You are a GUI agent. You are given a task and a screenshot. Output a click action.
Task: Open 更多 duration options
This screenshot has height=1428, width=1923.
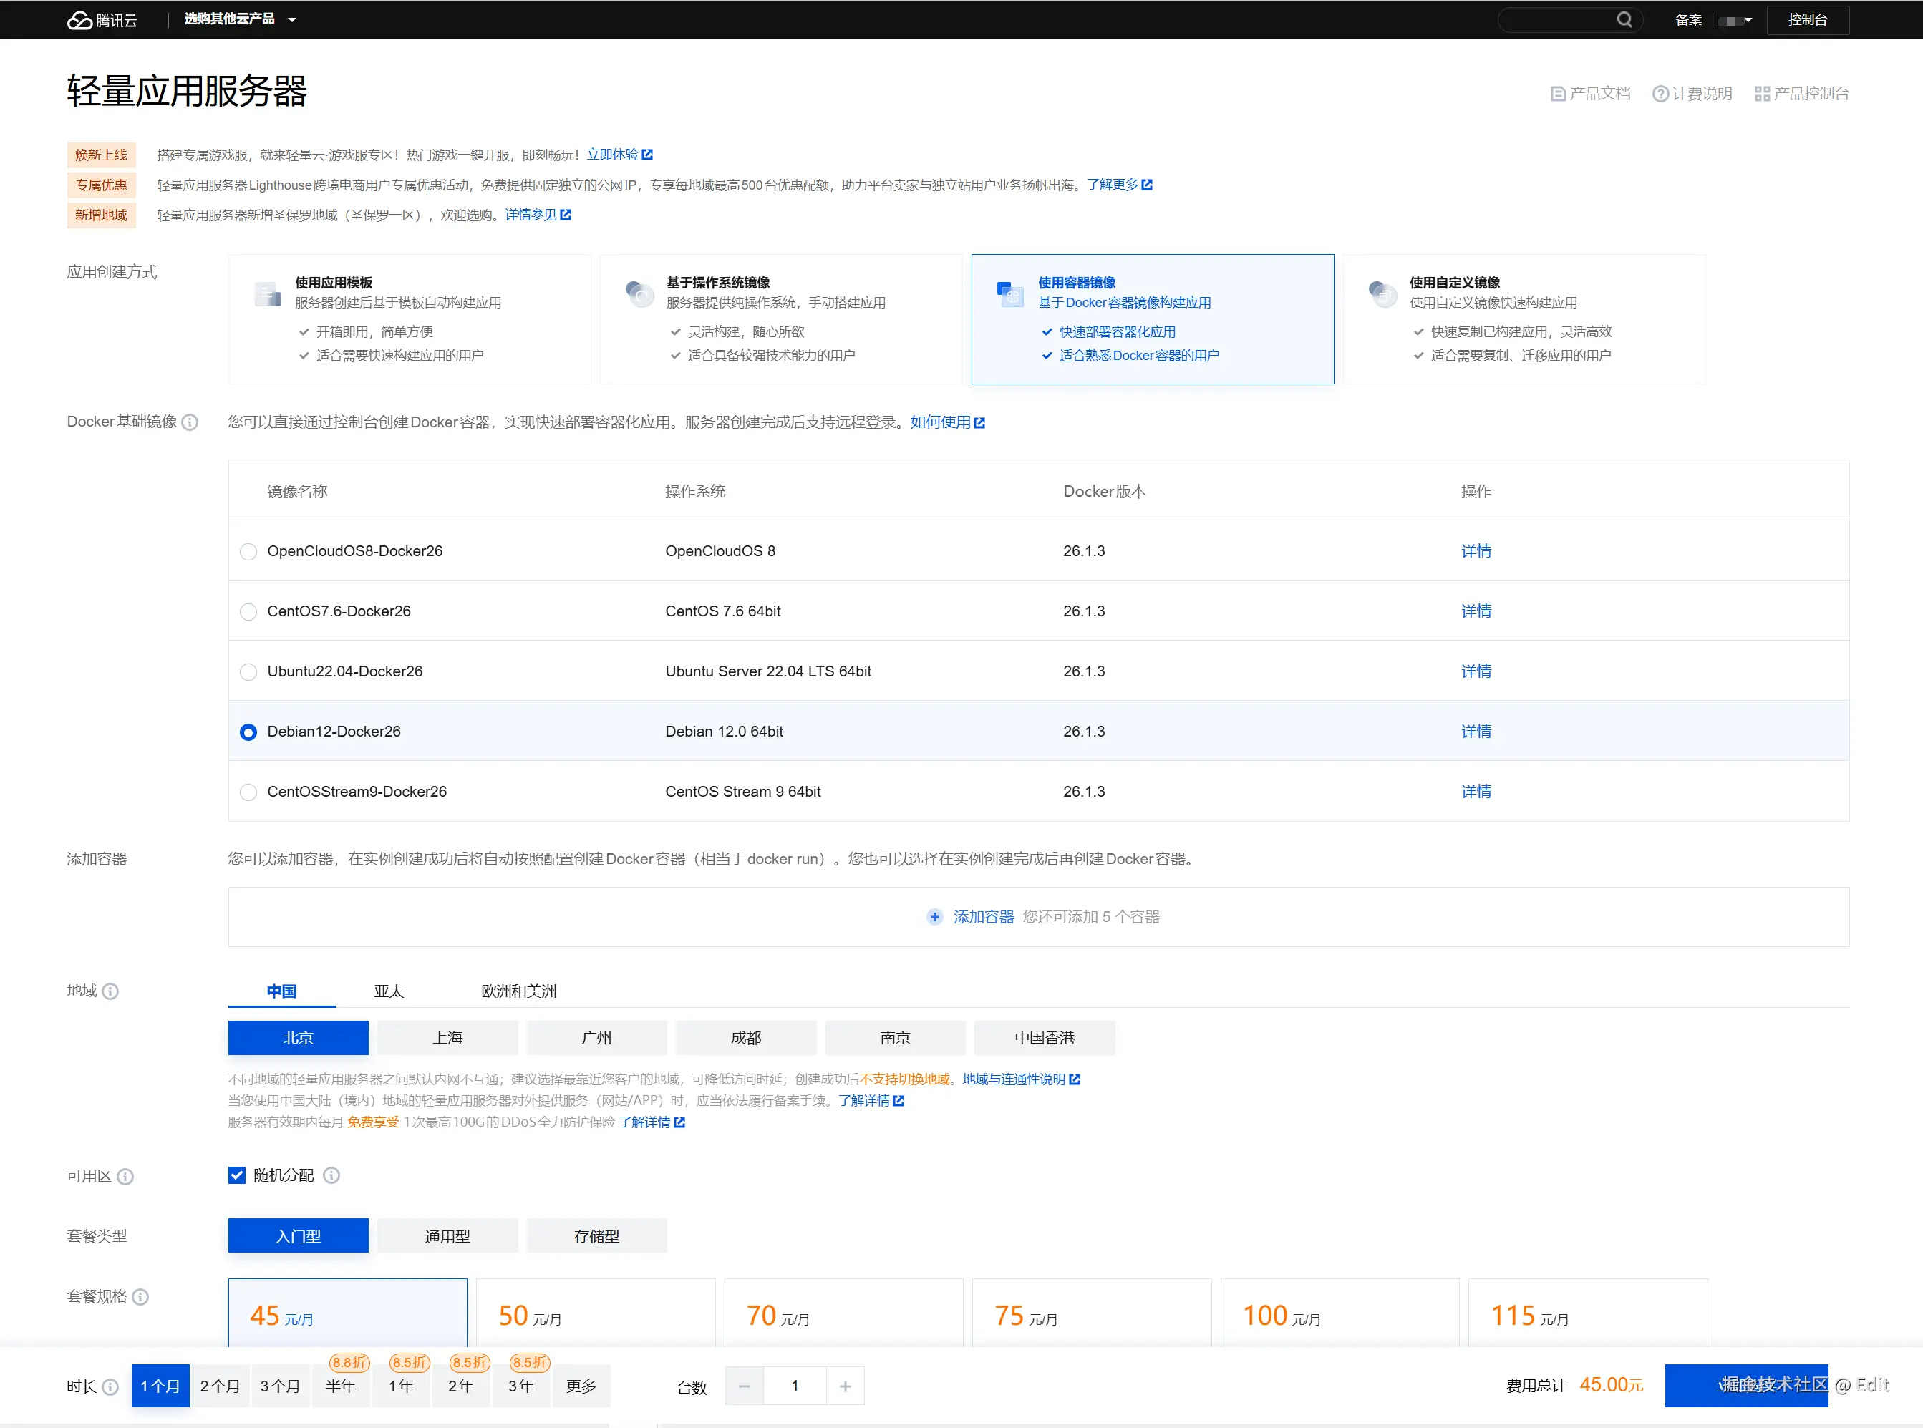[x=581, y=1386]
